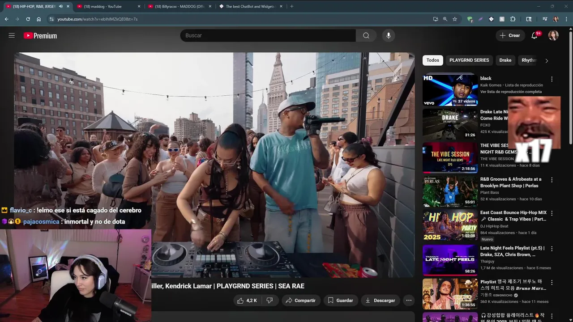
Task: Open THE VIBE SESSION thumbnail
Action: pos(450,157)
